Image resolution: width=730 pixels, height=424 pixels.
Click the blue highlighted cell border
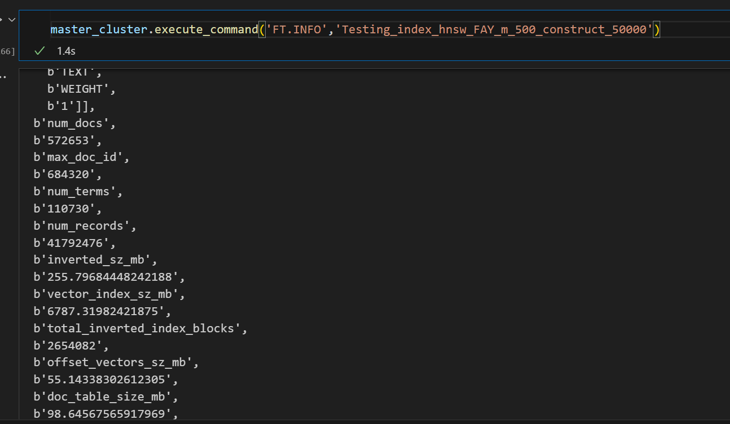point(19,35)
